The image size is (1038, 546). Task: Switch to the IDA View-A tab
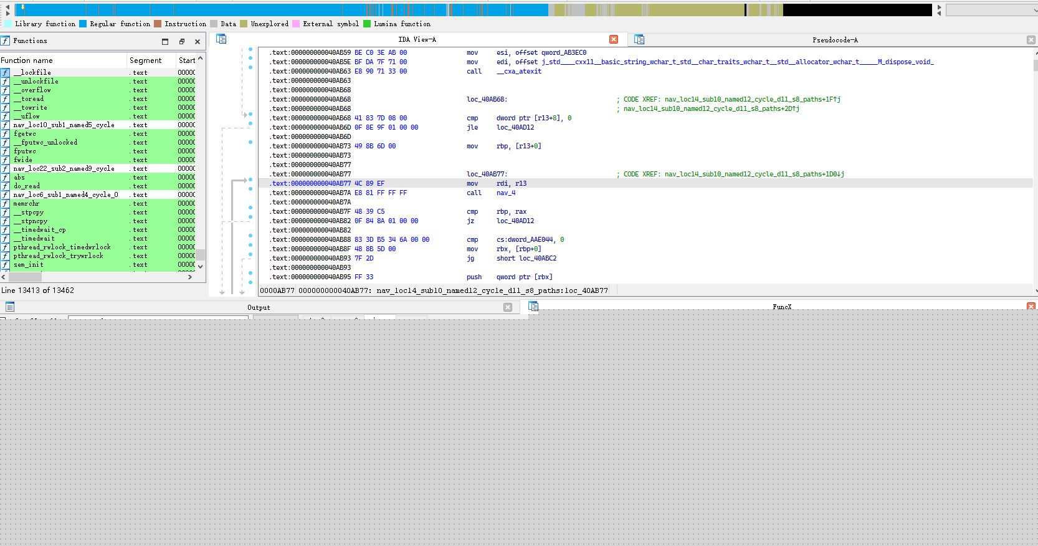417,39
